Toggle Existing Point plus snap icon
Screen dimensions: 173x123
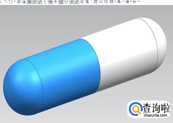pos(72,2)
